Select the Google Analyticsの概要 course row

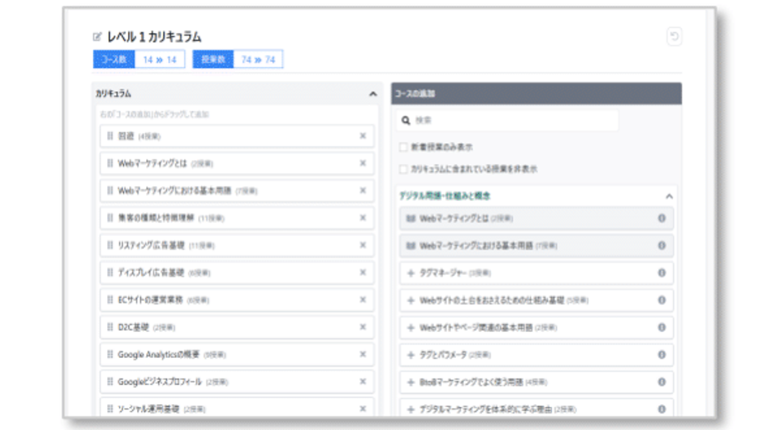coord(228,355)
